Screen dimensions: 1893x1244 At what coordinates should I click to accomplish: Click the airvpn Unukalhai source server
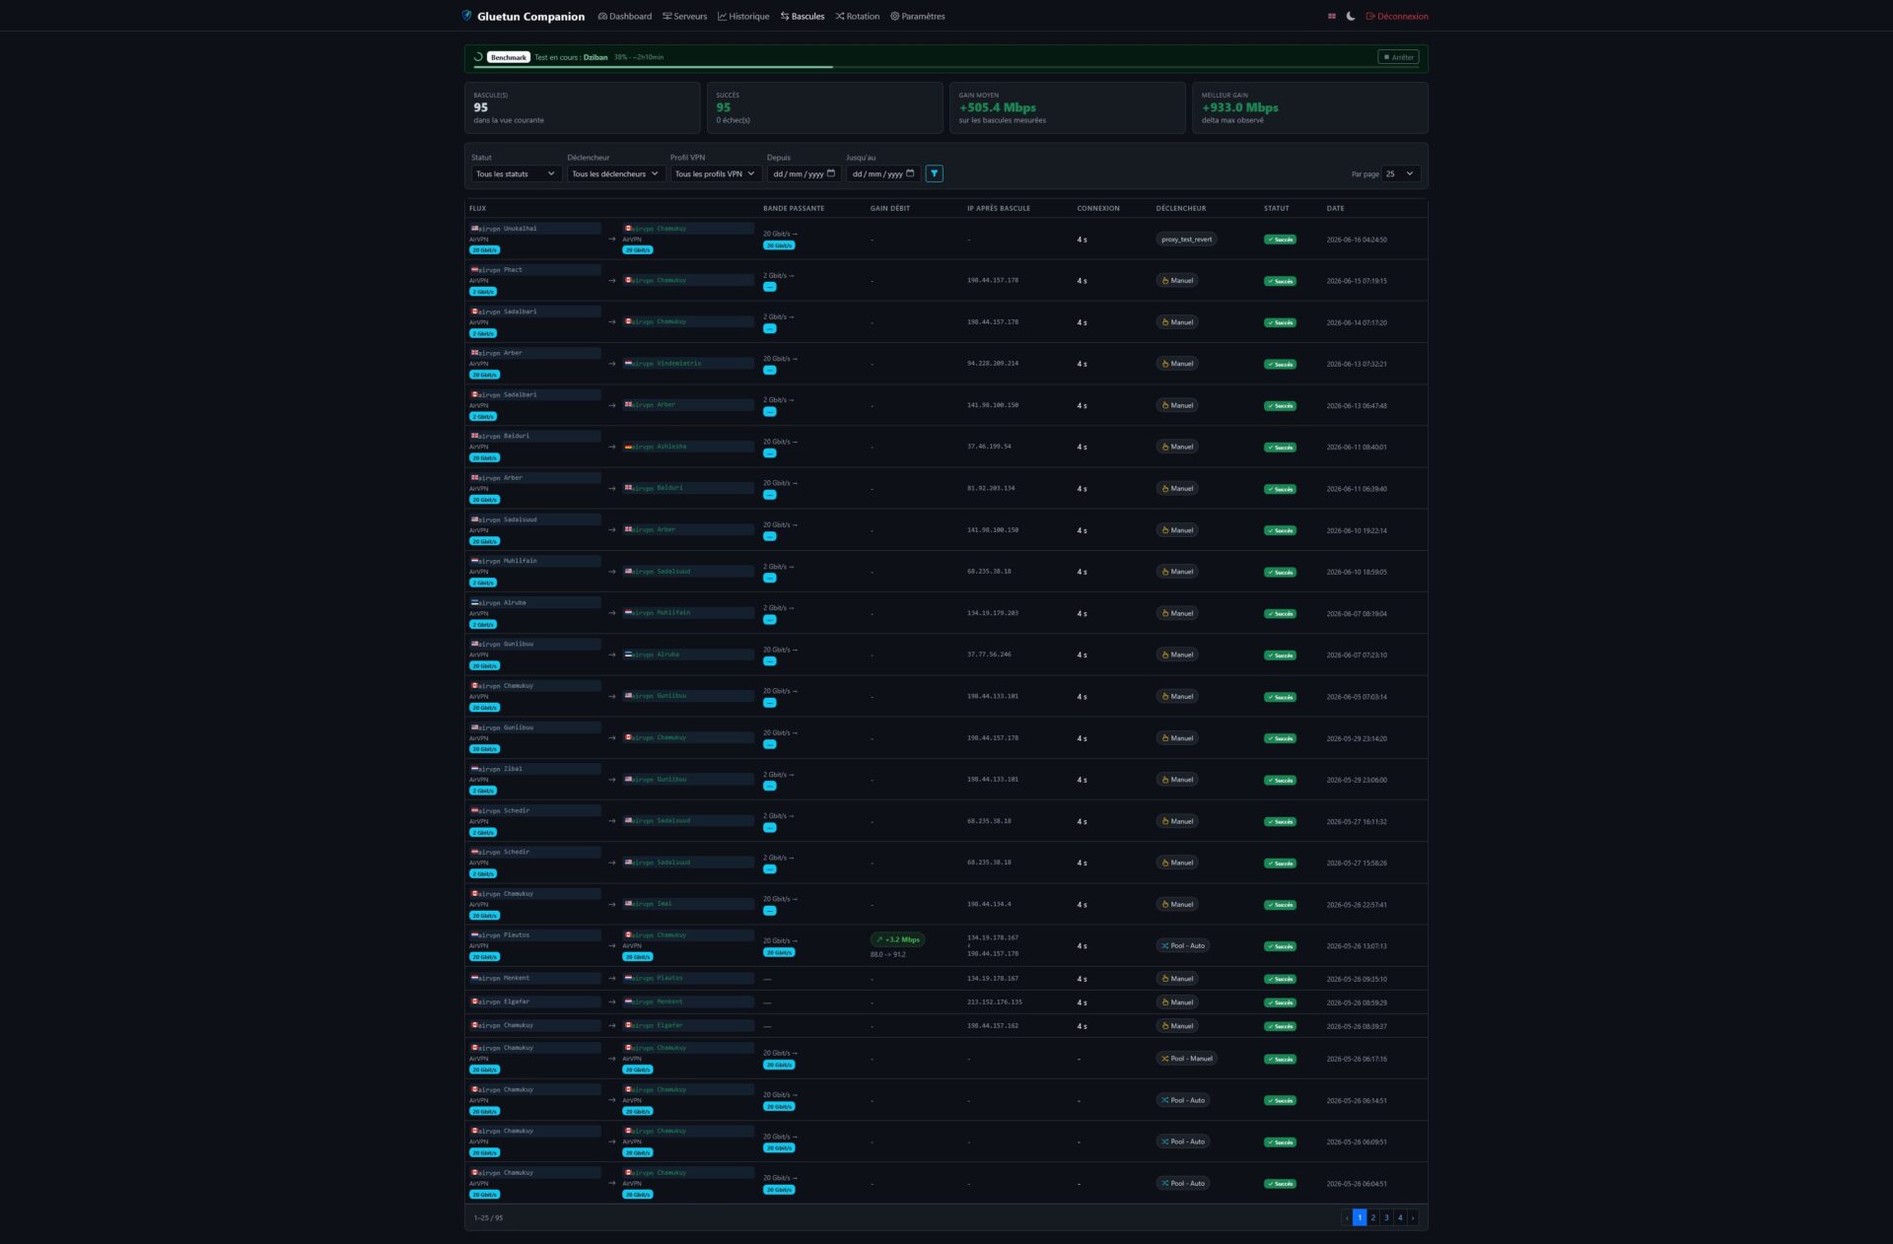(x=535, y=228)
